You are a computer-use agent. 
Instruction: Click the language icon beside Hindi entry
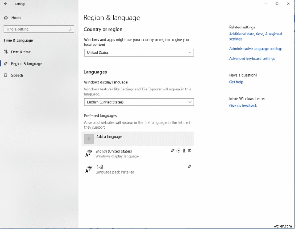point(88,169)
